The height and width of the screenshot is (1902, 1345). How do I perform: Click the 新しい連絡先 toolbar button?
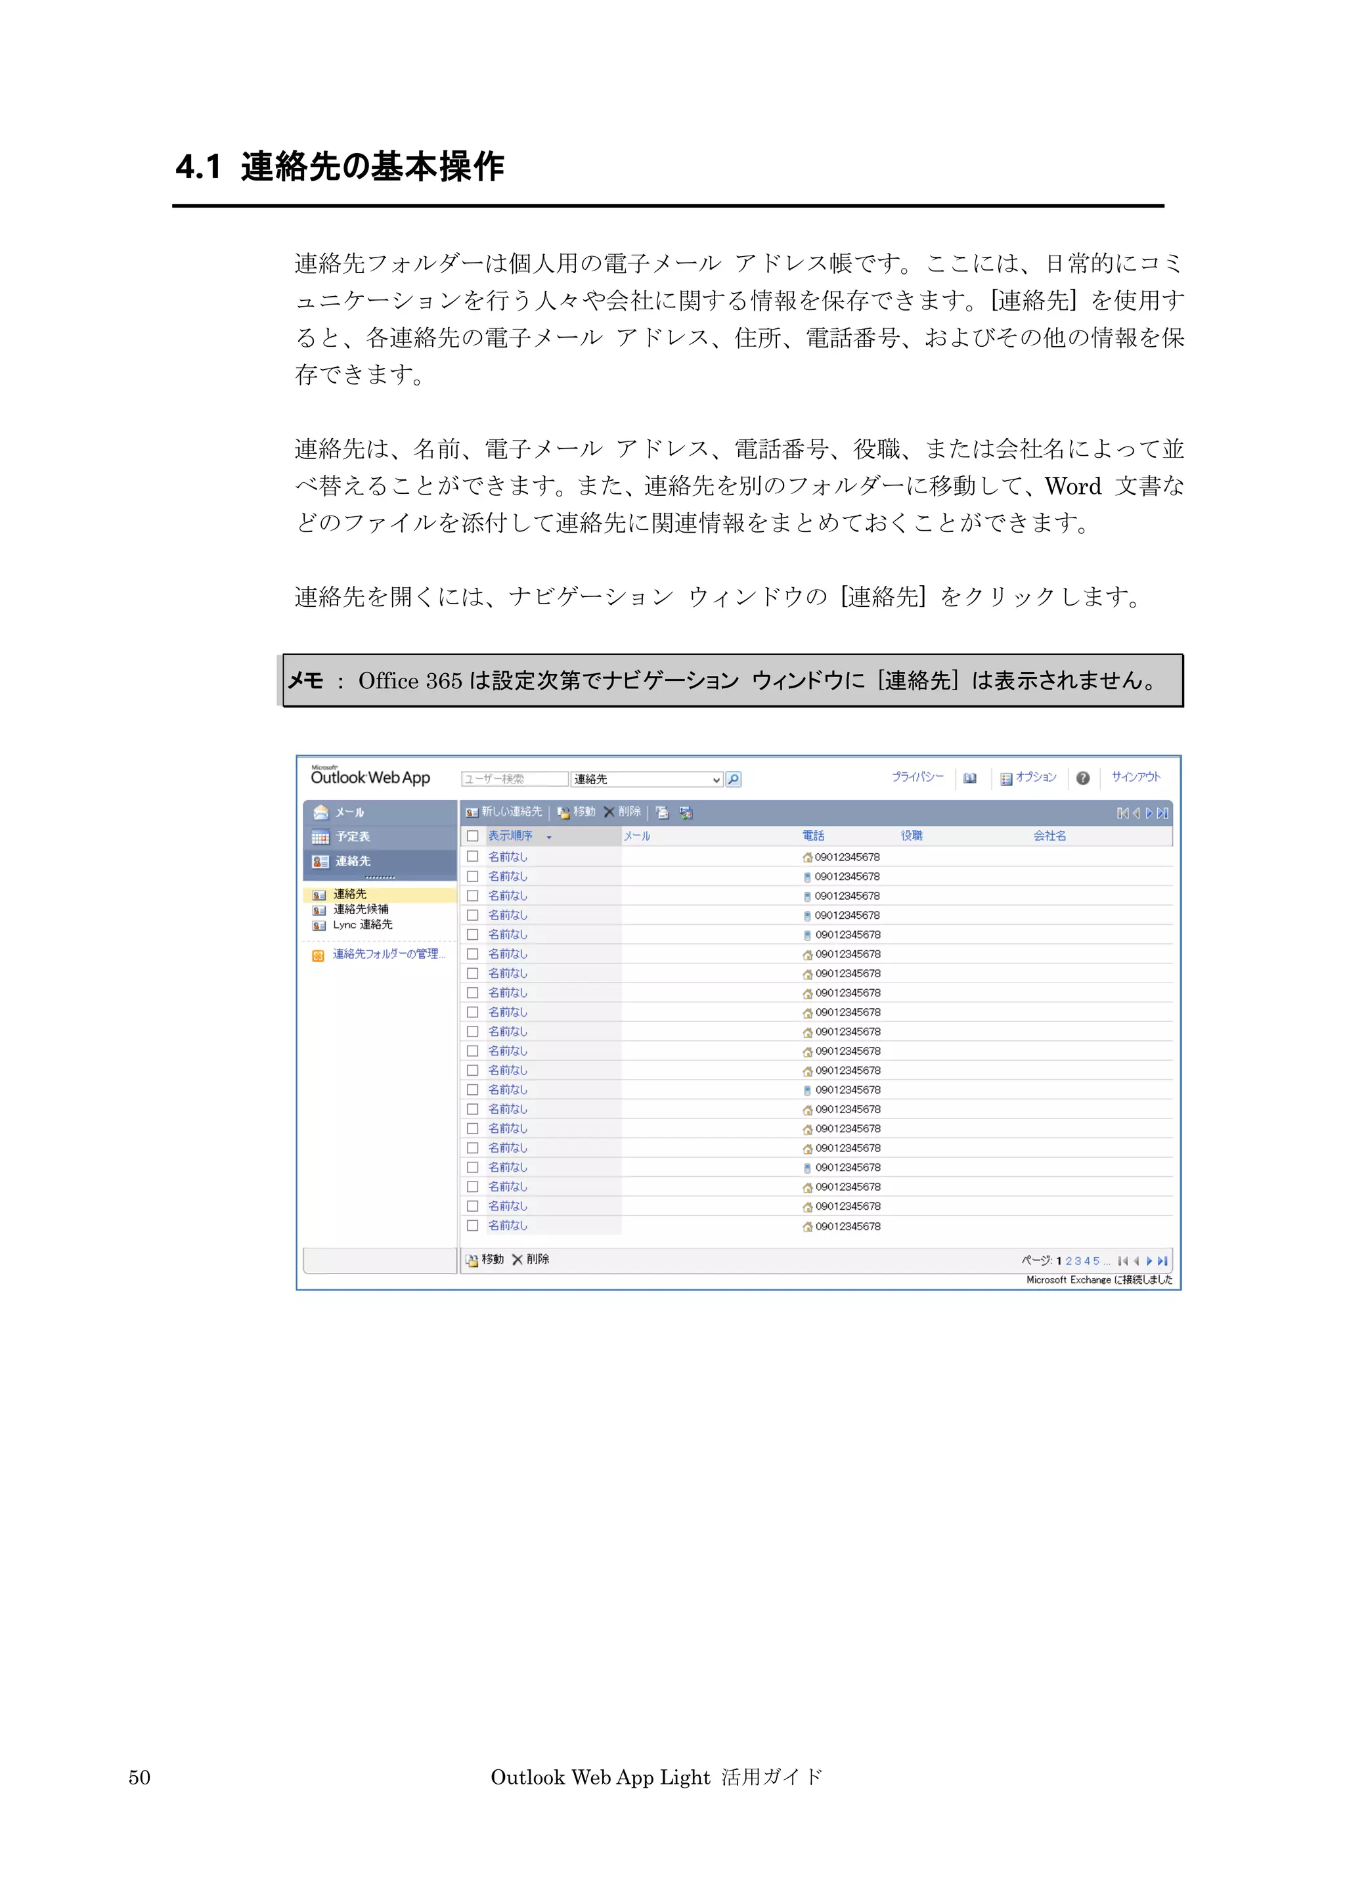(504, 812)
